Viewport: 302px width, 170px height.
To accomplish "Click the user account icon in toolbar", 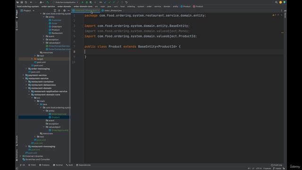I will point(41,2).
